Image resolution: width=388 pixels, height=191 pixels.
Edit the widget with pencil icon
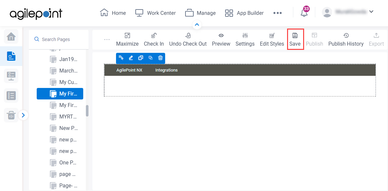point(131,58)
